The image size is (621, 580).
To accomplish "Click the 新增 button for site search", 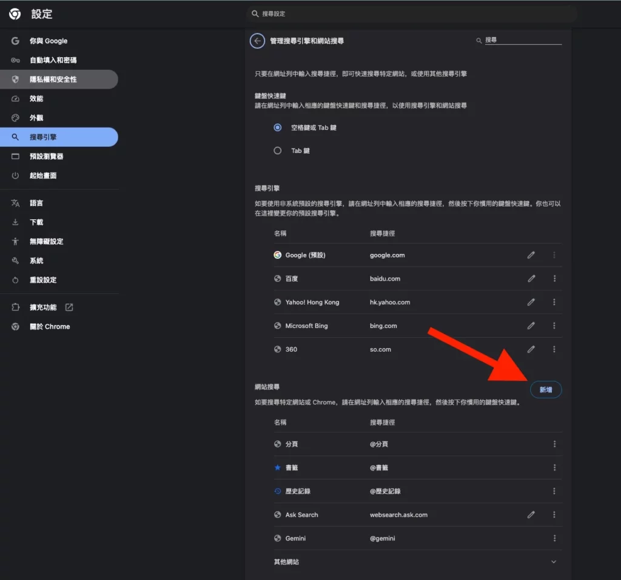I will click(x=546, y=390).
